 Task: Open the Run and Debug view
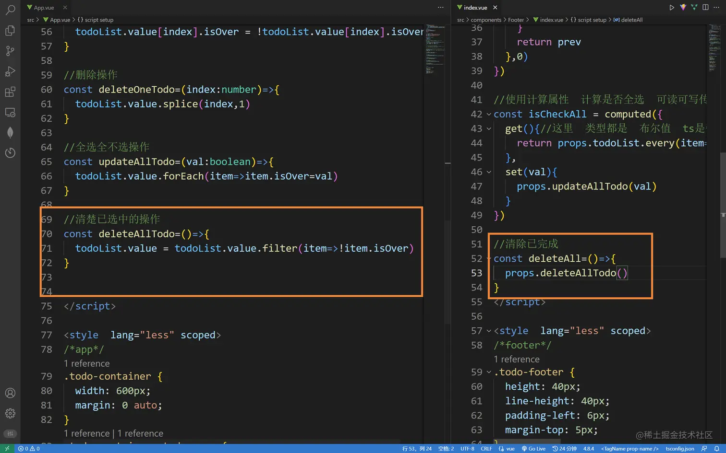[x=10, y=71]
